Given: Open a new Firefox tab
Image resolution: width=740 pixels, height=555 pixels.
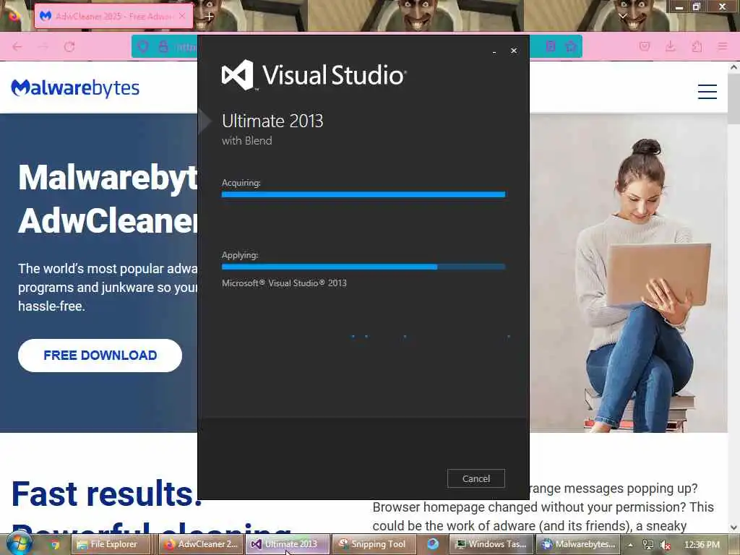Looking at the screenshot, I should (209, 16).
